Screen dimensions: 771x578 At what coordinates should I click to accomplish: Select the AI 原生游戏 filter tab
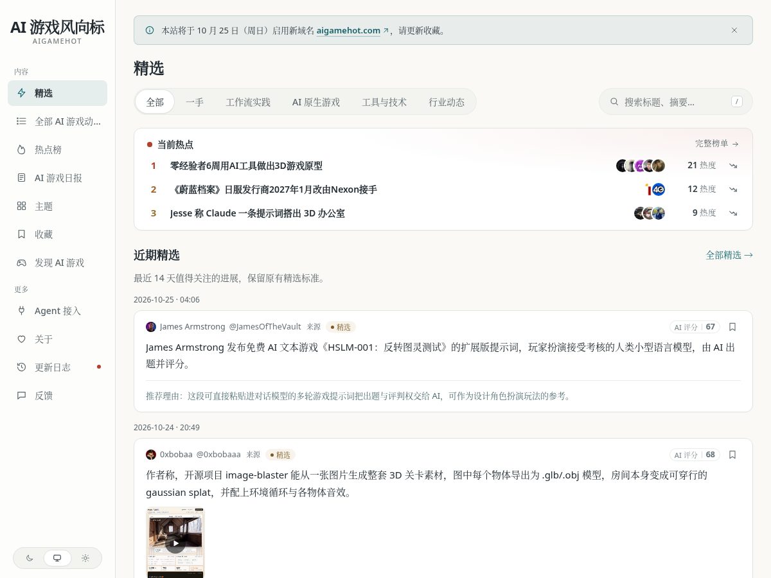pos(316,101)
